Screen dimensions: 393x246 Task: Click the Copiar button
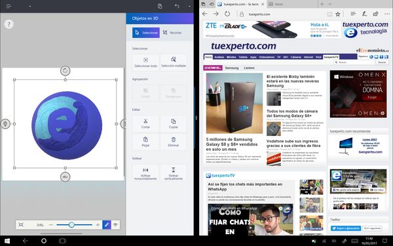tap(174, 124)
